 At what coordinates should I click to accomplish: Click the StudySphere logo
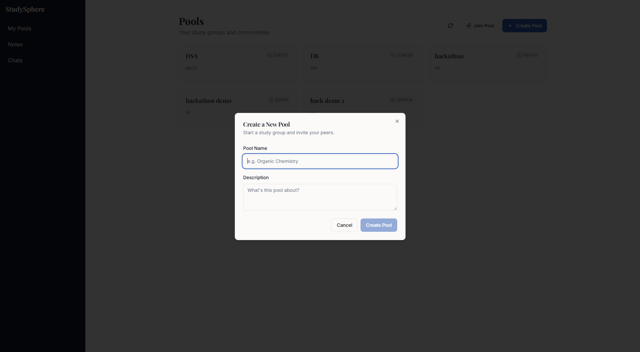25,9
